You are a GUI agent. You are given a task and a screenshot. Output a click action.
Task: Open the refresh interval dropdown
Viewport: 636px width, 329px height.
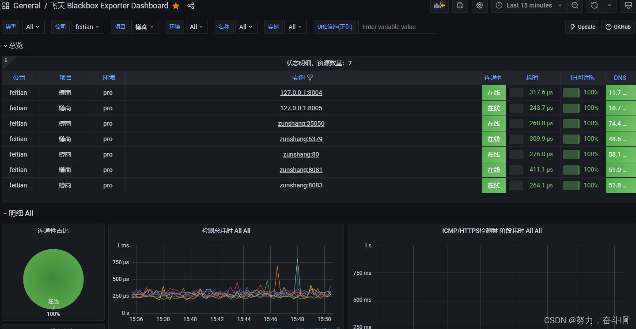609,5
